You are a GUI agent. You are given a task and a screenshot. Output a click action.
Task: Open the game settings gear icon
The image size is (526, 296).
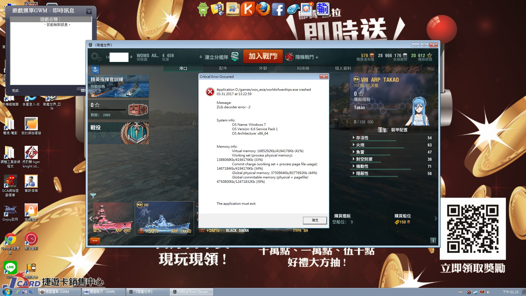pyautogui.click(x=96, y=57)
